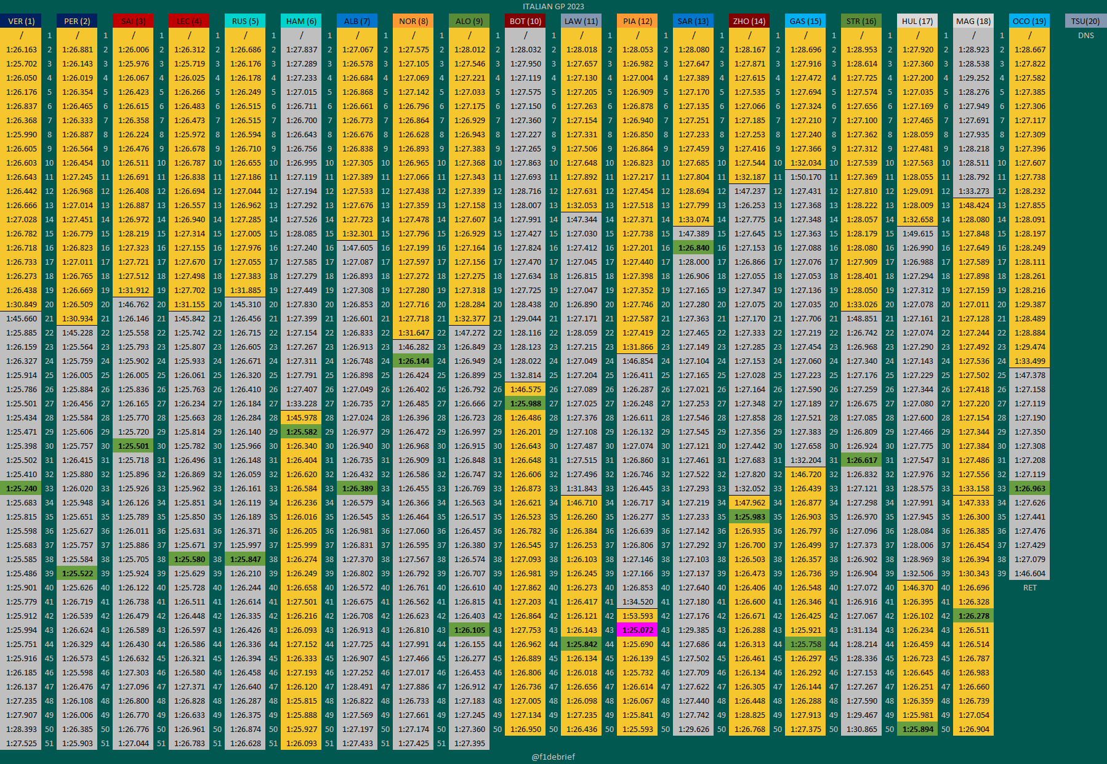Screen dimensions: 1107x764
Task: Click Bottas's green fastest lap 1:25.988
Action: [526, 403]
